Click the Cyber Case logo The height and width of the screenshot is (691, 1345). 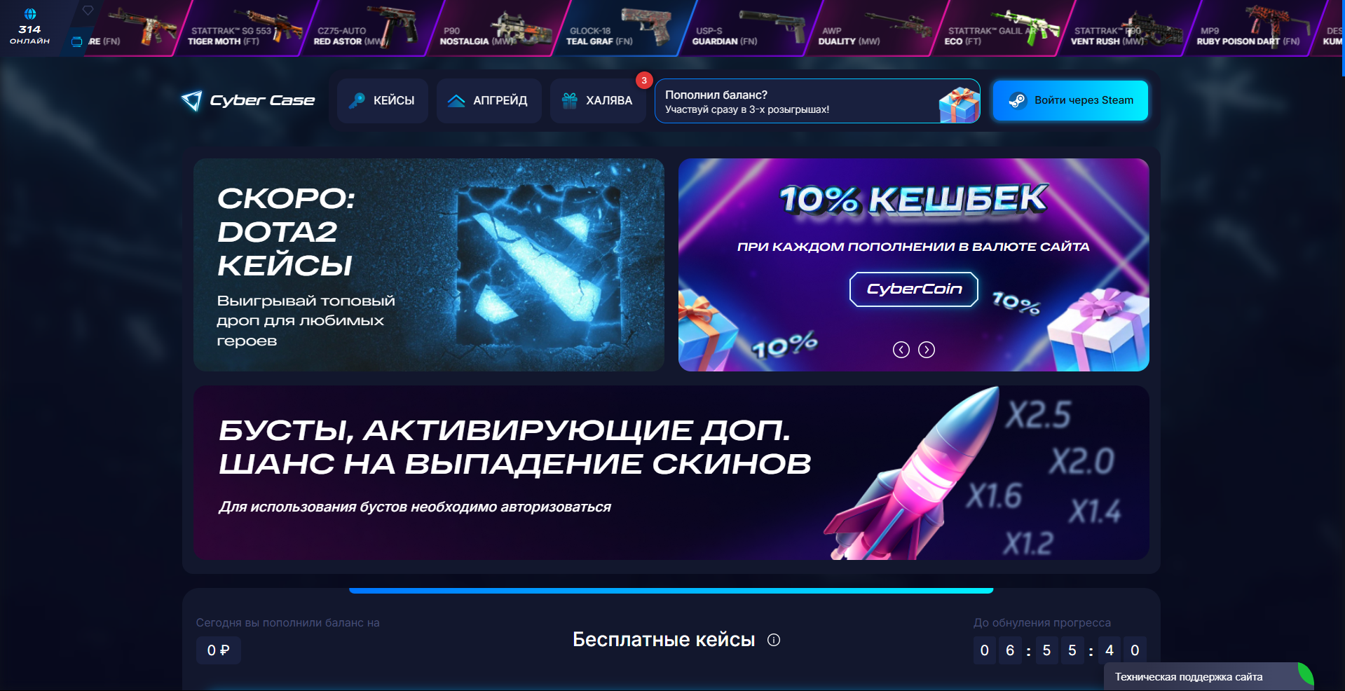248,101
